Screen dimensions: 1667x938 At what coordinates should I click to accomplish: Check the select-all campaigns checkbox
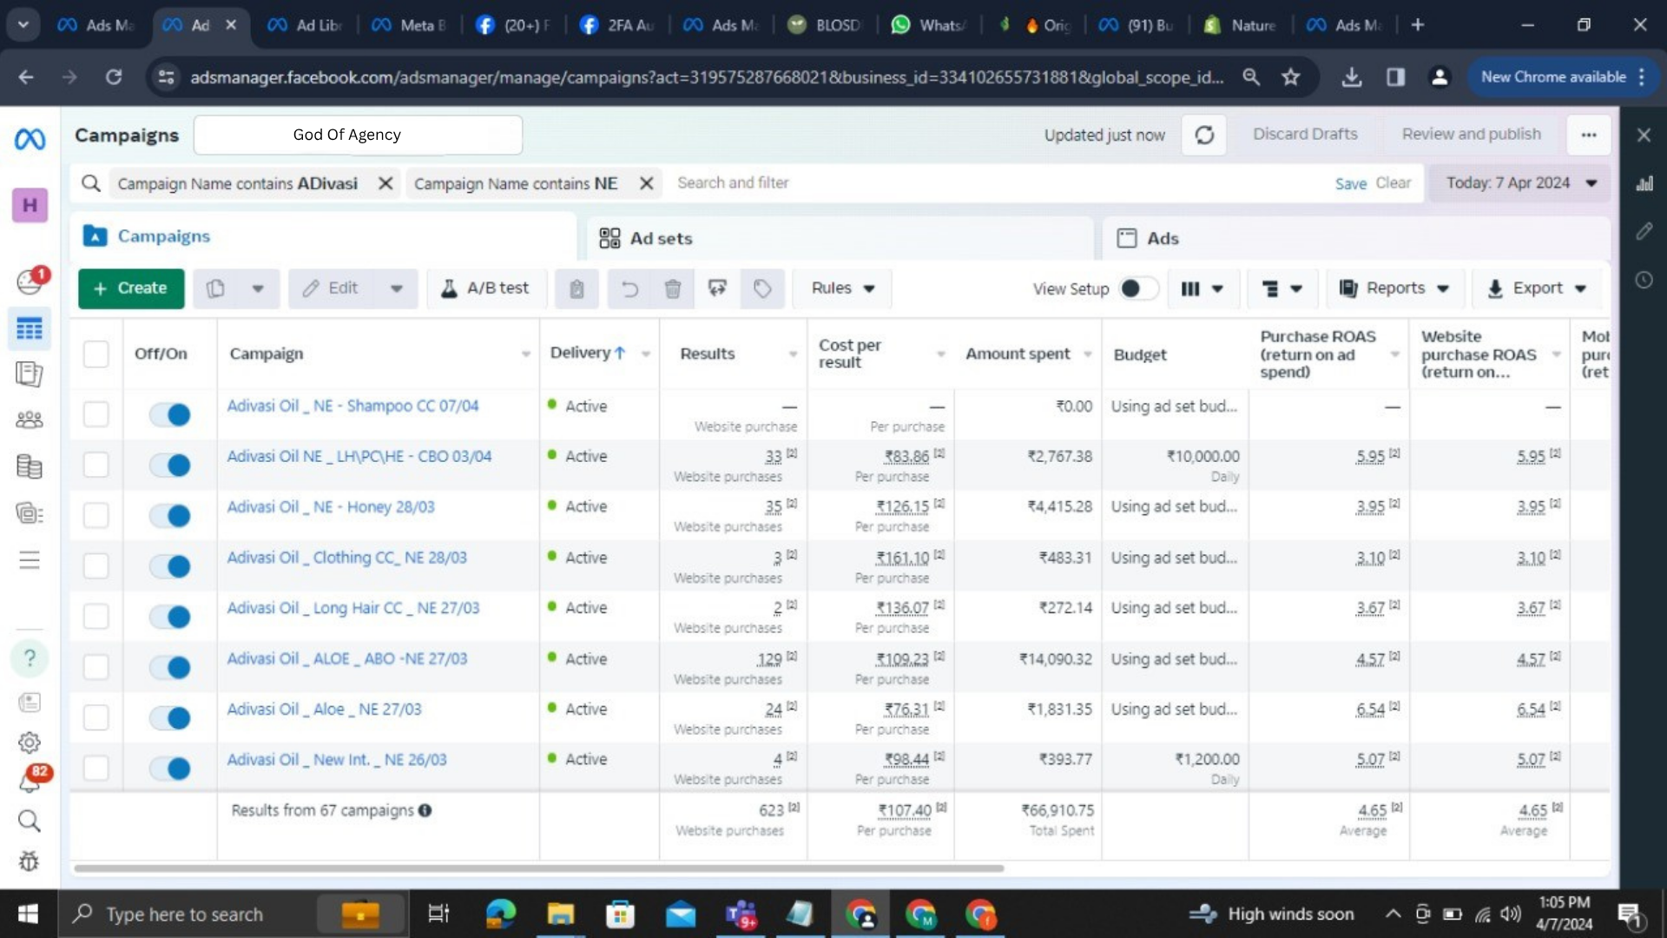(x=96, y=354)
